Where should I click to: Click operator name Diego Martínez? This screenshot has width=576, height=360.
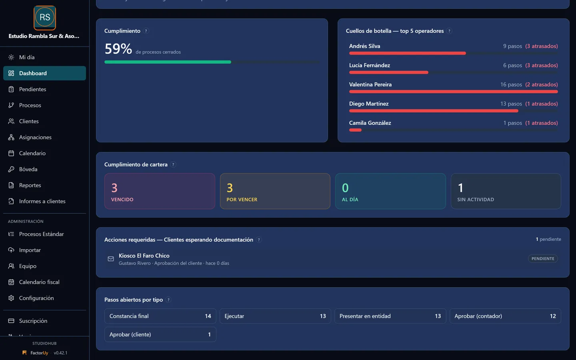tap(369, 104)
